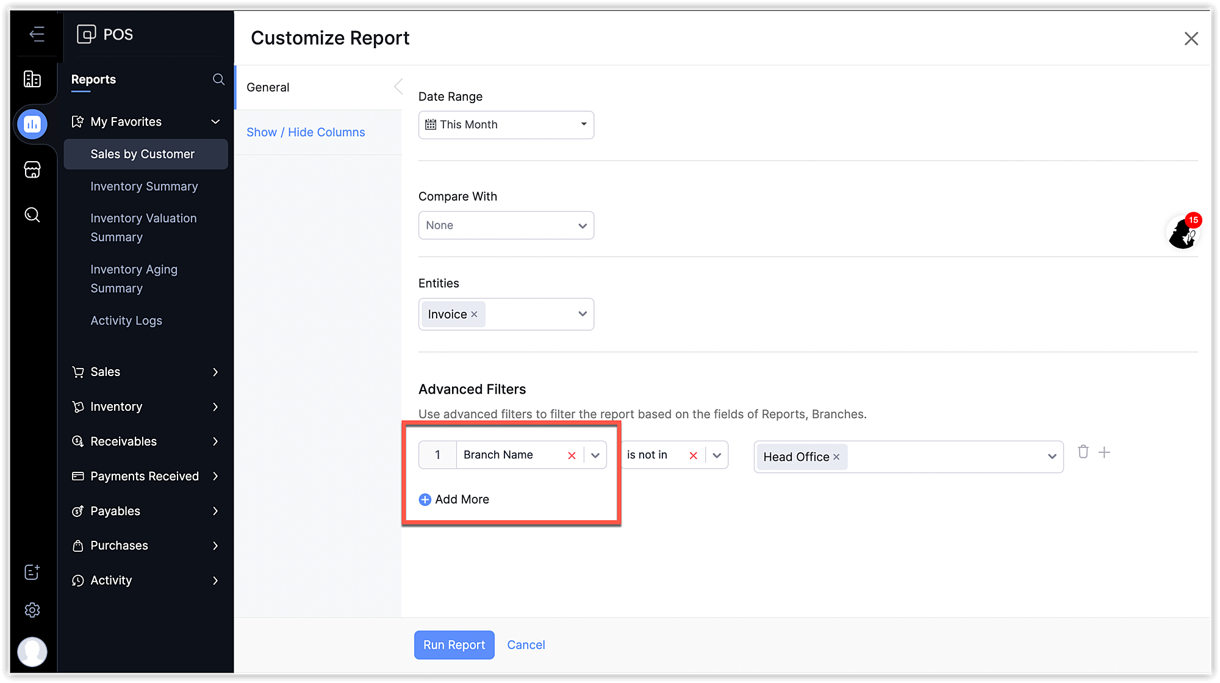Collapse sidebar with top-left arrow icon
Screen dimensions: 1220x683
click(x=37, y=34)
